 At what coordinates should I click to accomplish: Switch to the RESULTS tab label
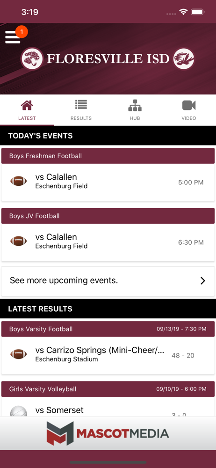point(81,118)
